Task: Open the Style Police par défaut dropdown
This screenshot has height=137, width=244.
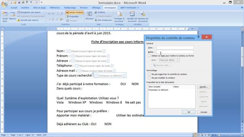Action: [x=169, y=60]
